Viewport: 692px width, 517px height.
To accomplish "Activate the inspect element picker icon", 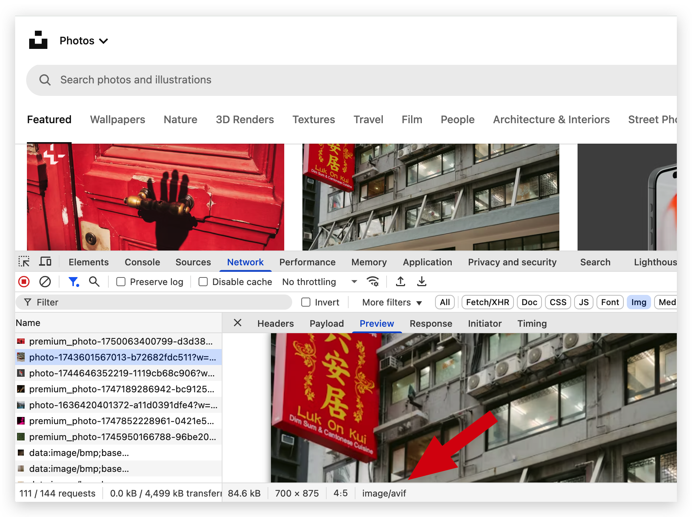I will 24,262.
